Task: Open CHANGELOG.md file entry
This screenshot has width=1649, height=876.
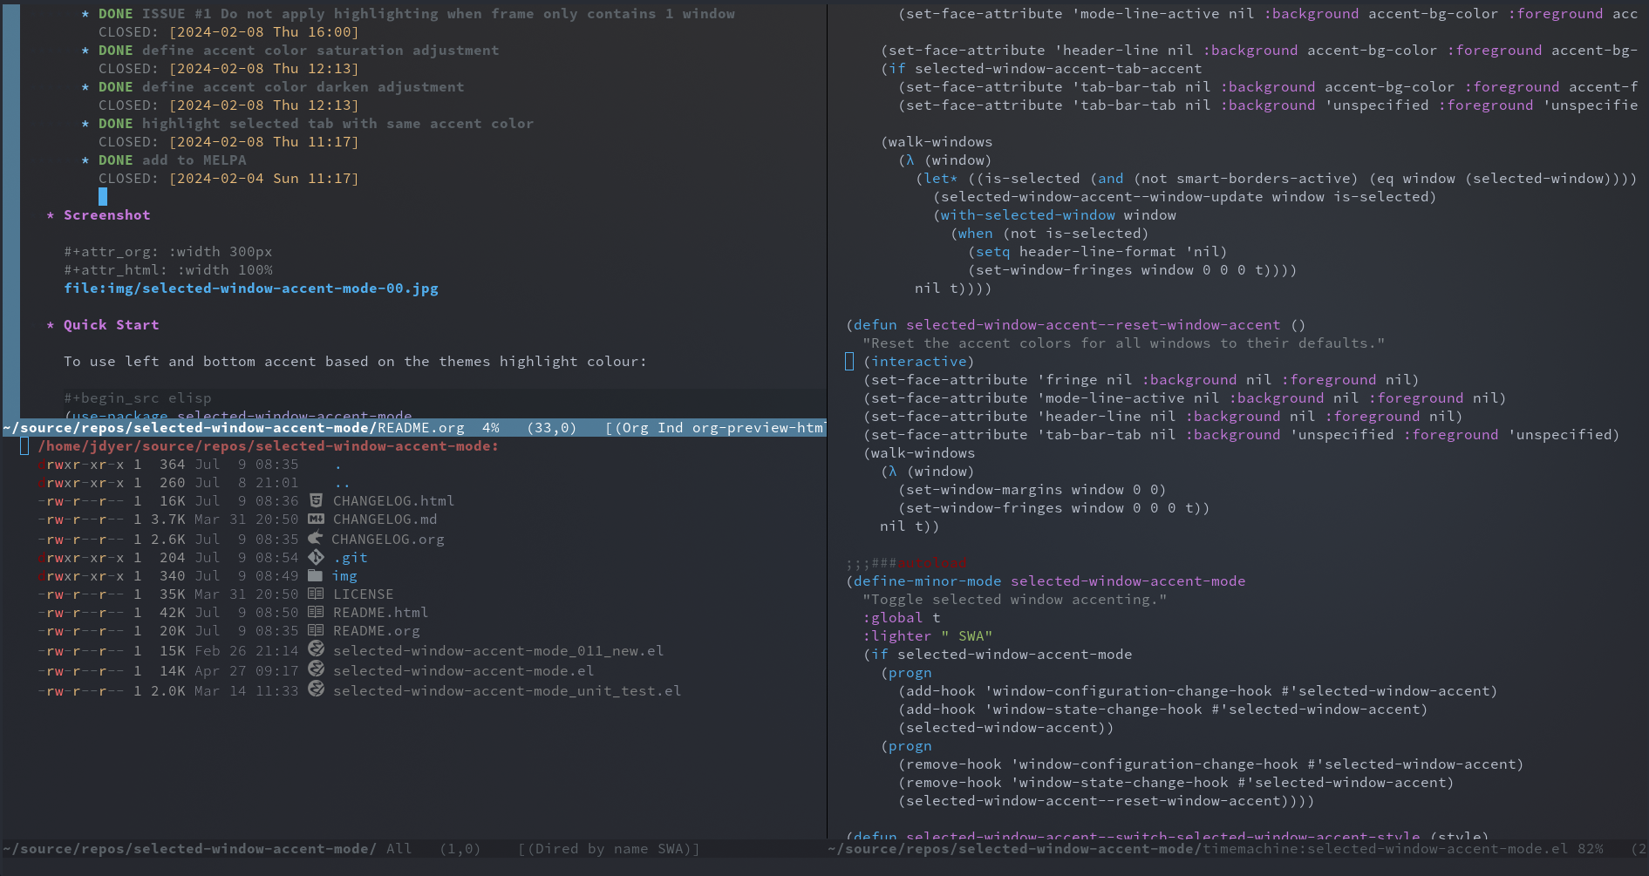Action: (x=385, y=519)
